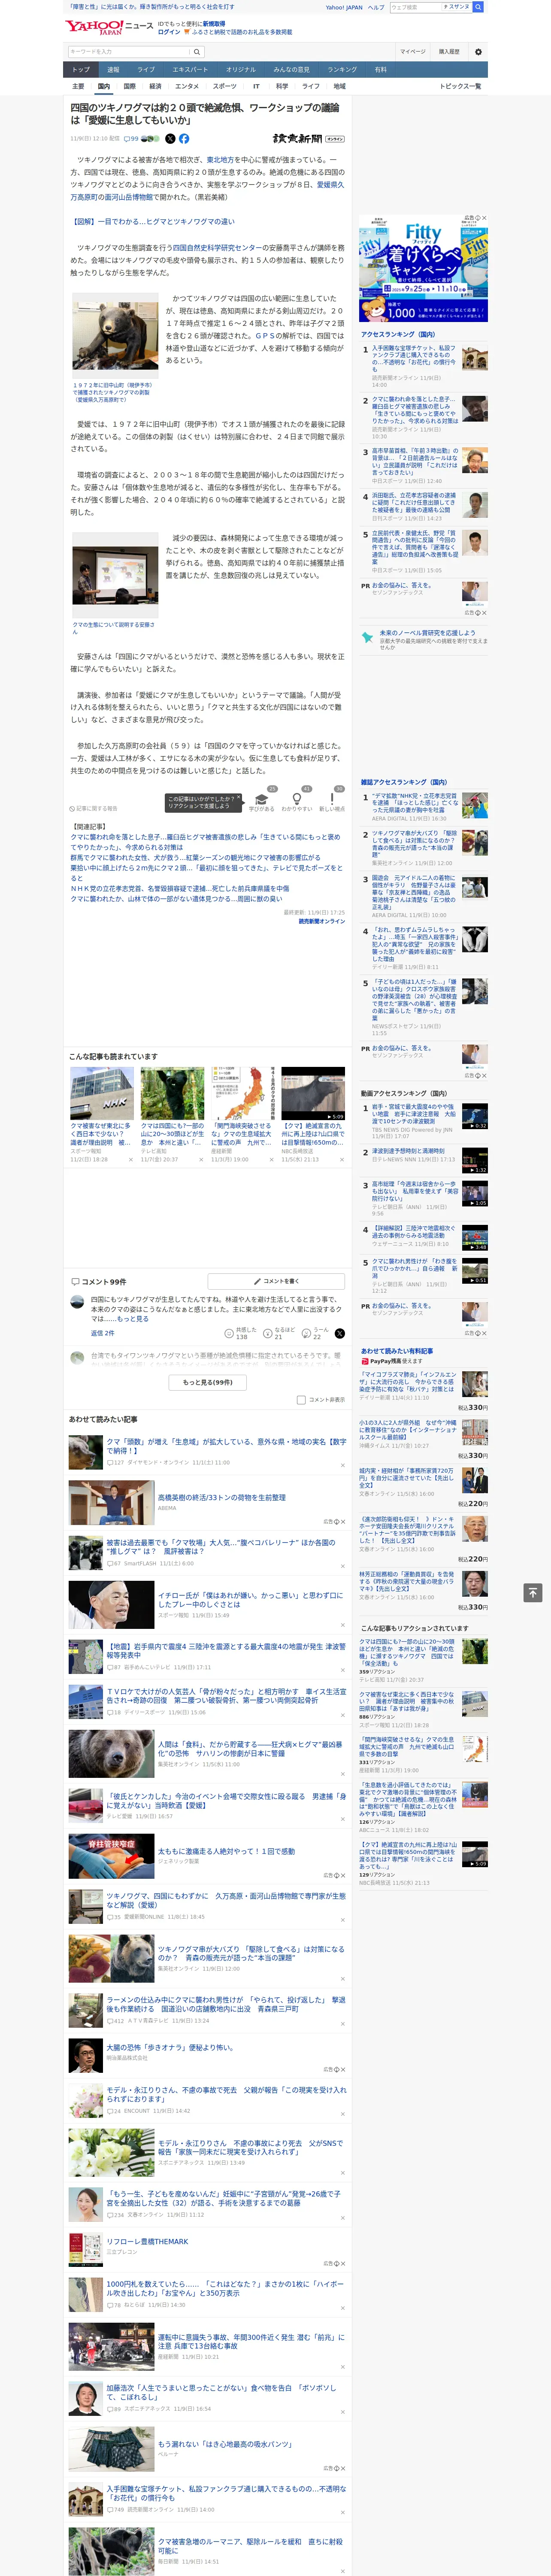Click the scroll-to-top arrow button
The height and width of the screenshot is (2576, 551).
point(533,1592)
